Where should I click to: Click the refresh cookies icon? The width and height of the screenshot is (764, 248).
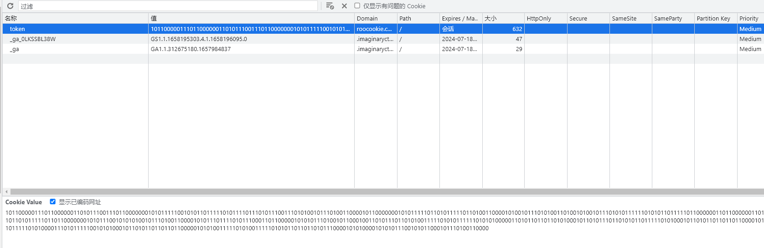[10, 6]
